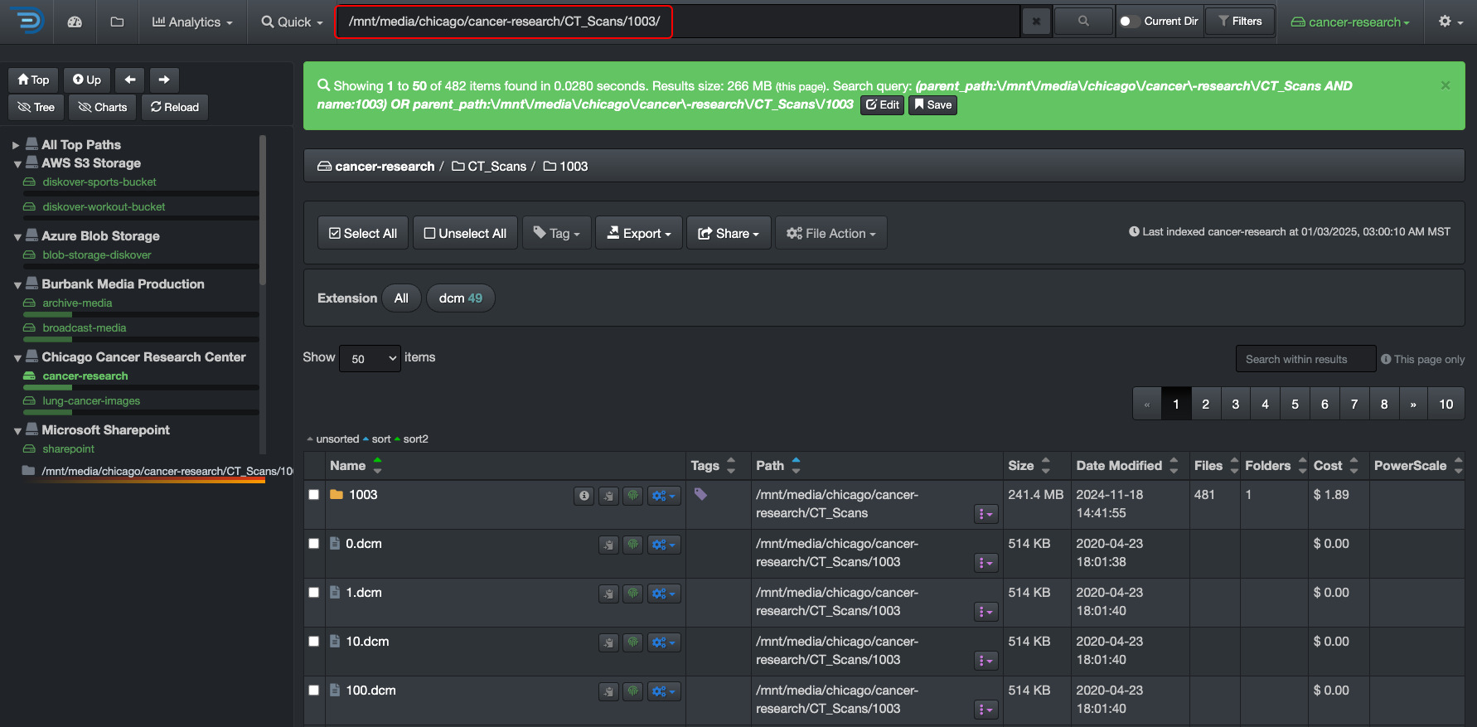Click the Select All button
This screenshot has width=1477, height=727.
(x=363, y=233)
